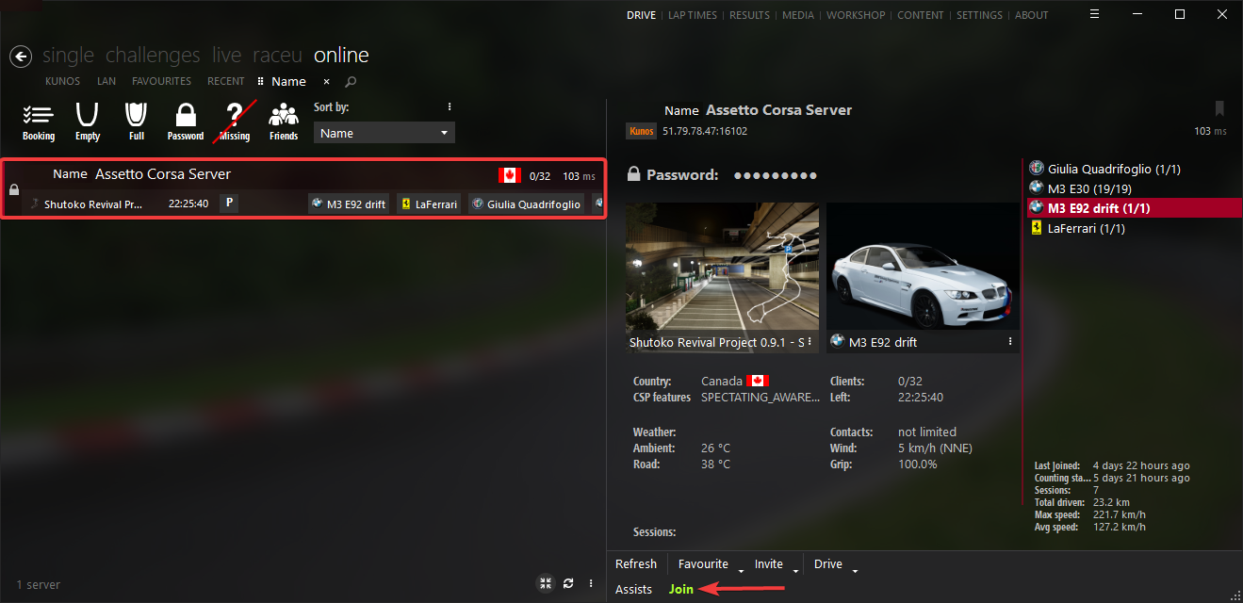Select the Shutoko Revival Project track thumbnail
This screenshot has height=603, width=1243.
(x=722, y=268)
